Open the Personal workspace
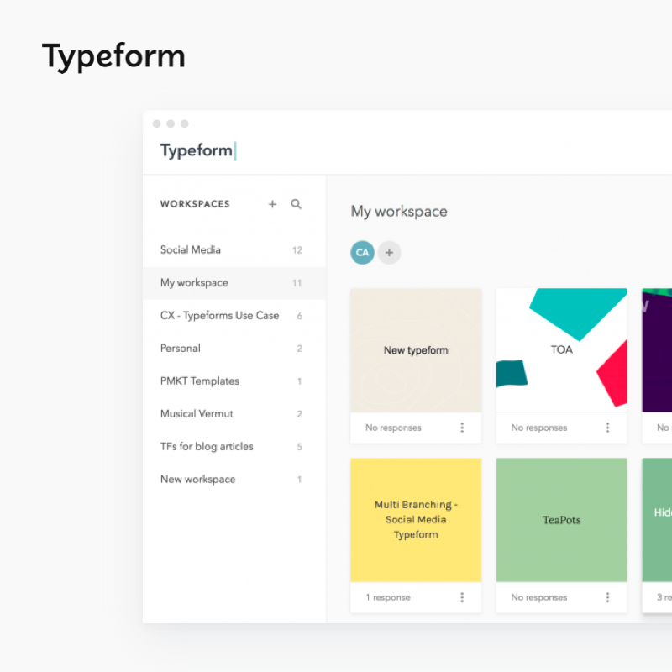672x672 pixels. (234, 349)
